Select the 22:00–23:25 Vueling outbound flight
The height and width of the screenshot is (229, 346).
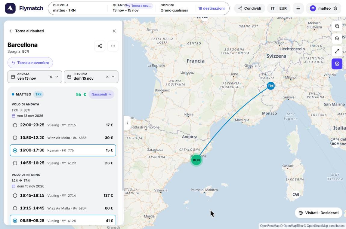[63, 125]
